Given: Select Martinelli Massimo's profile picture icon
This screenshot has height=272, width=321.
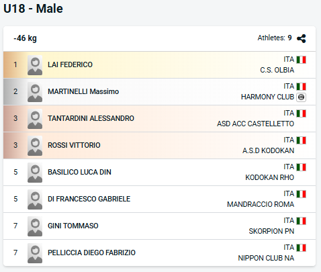Looking at the screenshot, I should click(x=35, y=92).
